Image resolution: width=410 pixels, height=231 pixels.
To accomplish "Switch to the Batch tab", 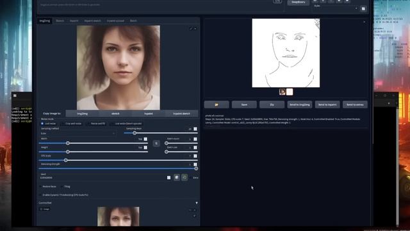I will [133, 21].
